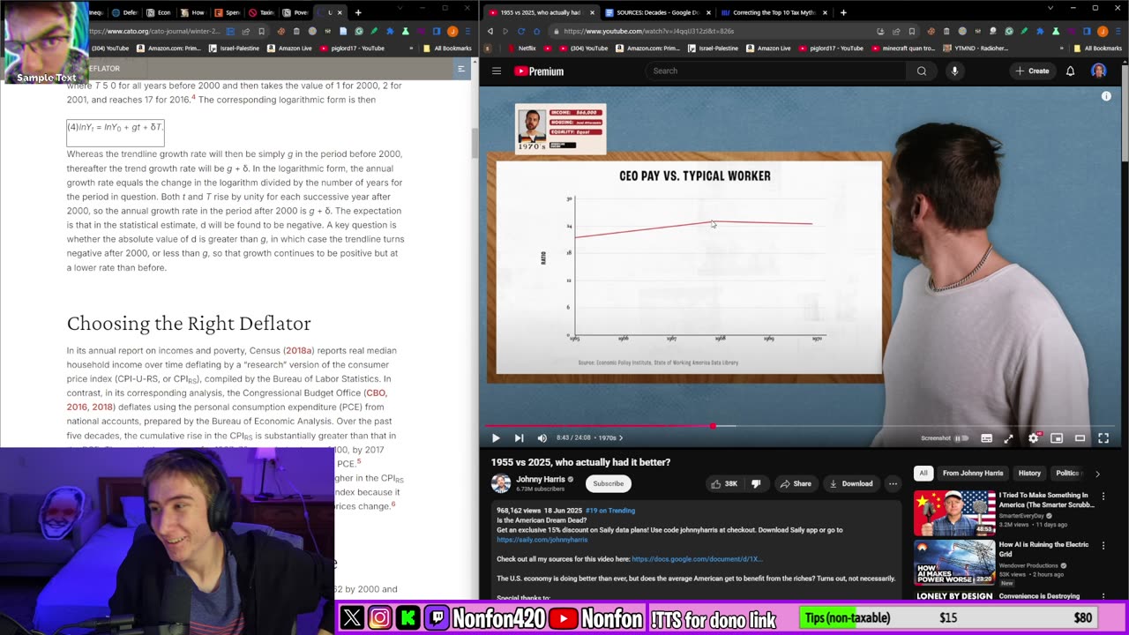Download the YouTube video
Screen dimensions: 1129x635
click(851, 483)
